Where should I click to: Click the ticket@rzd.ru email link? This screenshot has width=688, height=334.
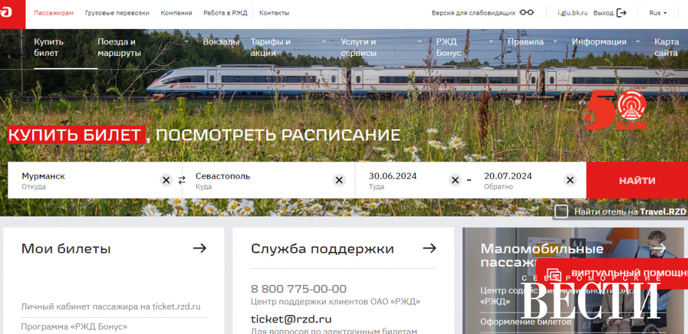coord(291,319)
